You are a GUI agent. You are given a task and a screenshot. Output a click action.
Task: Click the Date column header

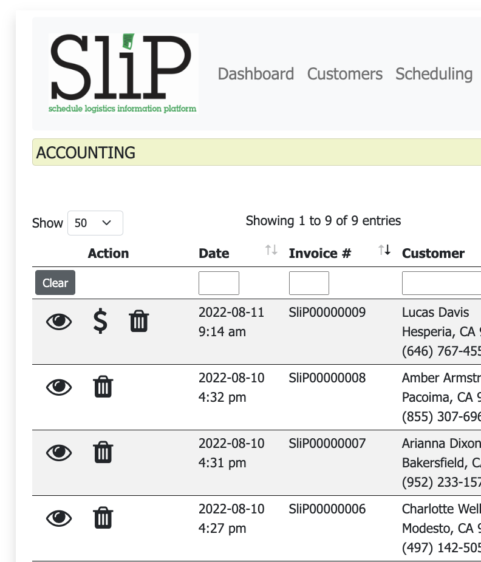214,254
